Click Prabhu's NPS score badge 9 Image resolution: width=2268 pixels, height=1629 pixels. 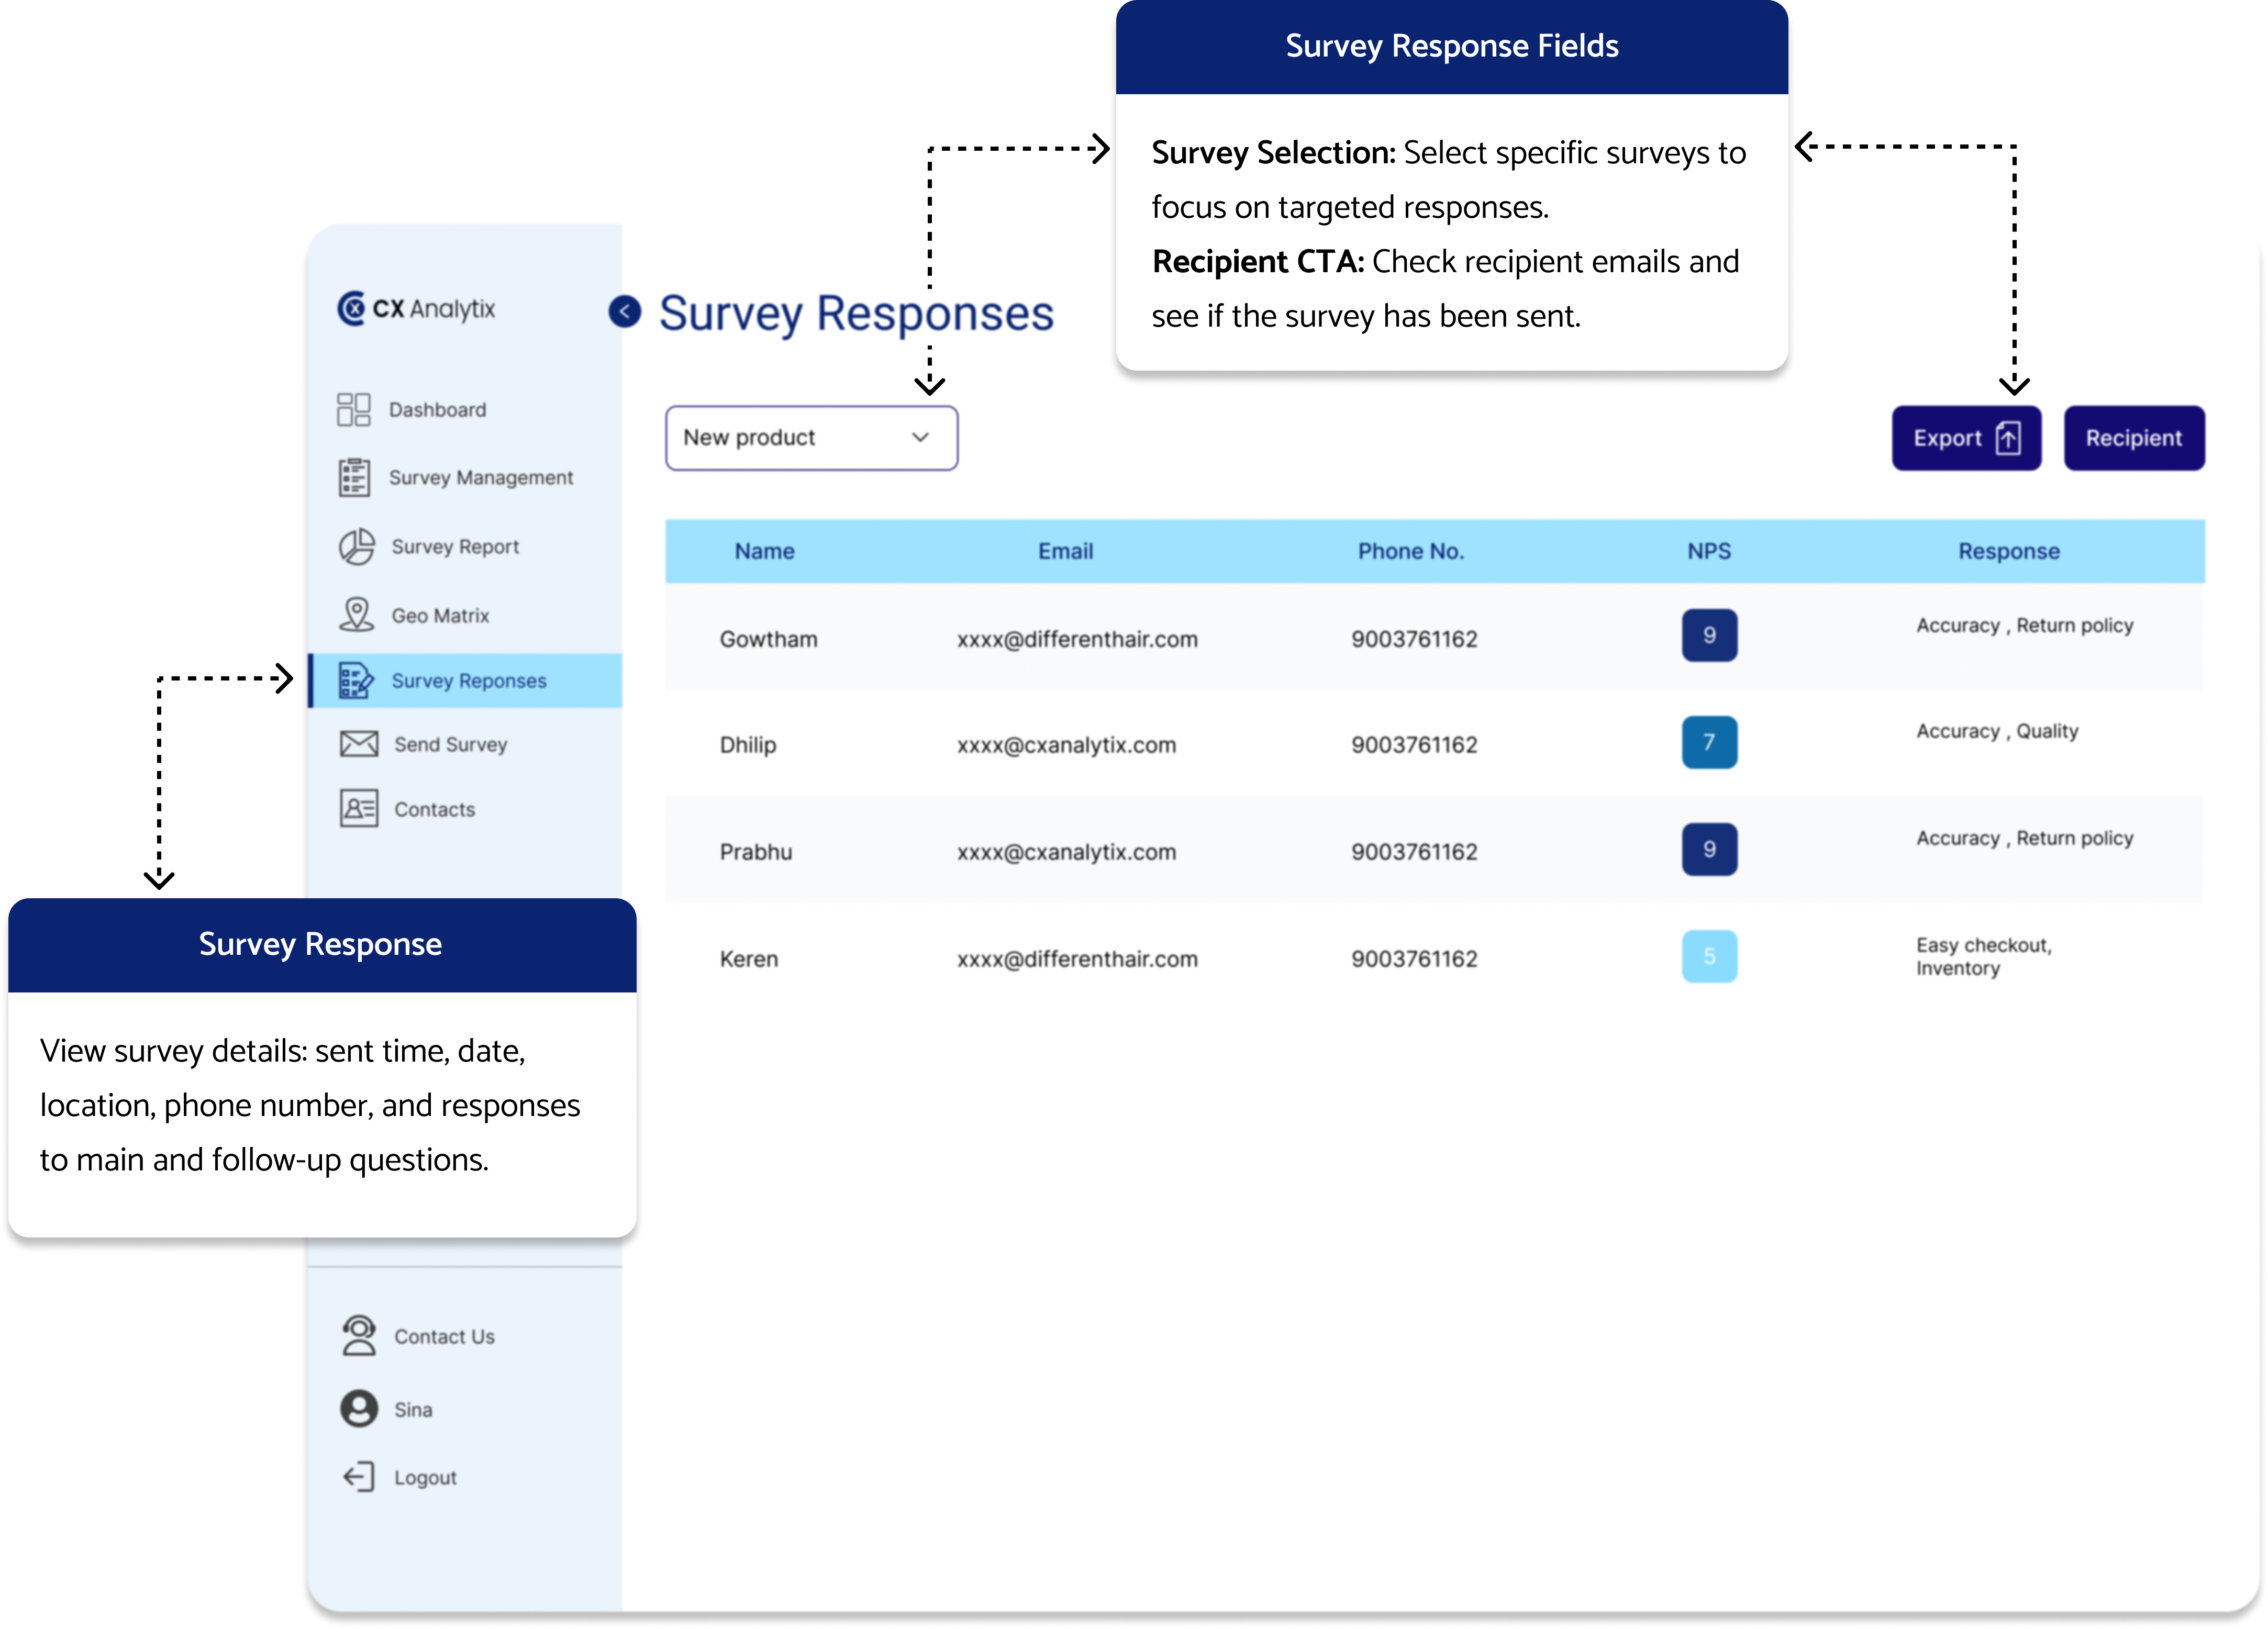click(1709, 849)
